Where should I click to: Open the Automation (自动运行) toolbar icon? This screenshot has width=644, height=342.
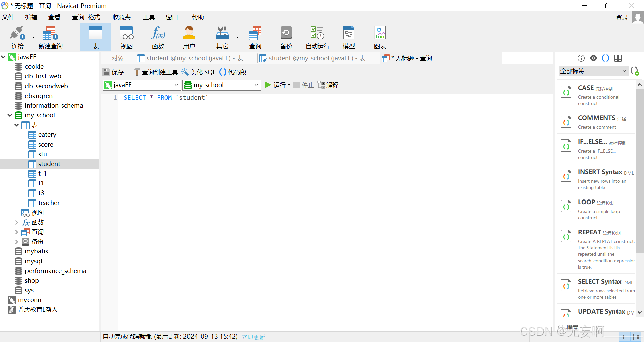318,37
